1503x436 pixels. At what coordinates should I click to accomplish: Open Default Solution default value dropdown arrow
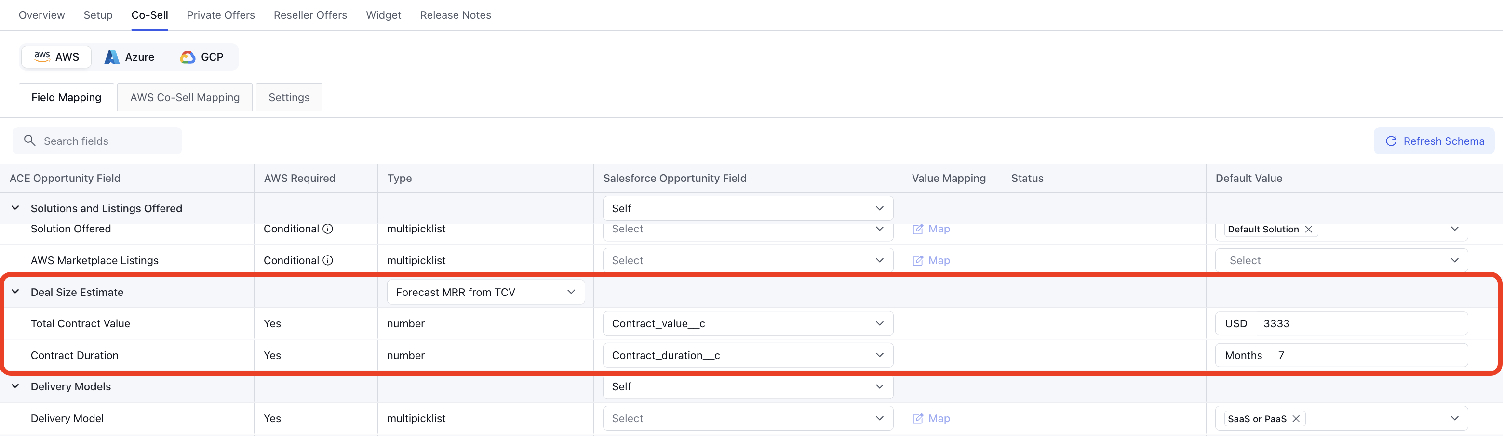point(1455,229)
